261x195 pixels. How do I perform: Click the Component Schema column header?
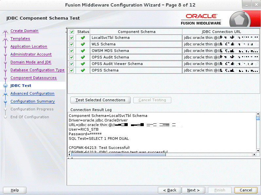137,32
